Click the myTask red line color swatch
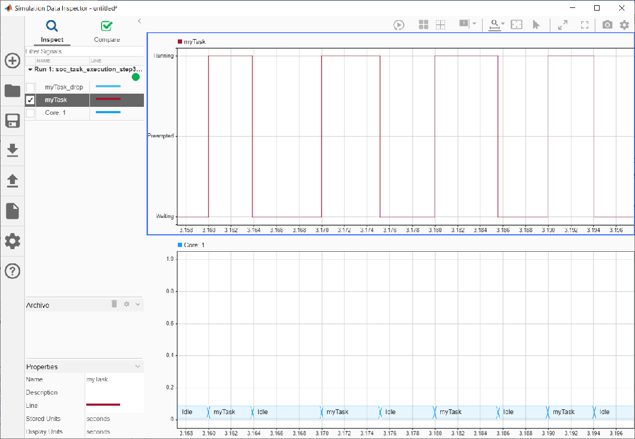The image size is (635, 439). [x=108, y=99]
